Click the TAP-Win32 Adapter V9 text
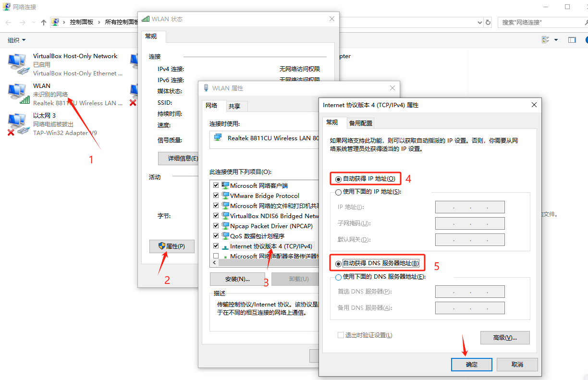This screenshot has width=588, height=380. coord(65,133)
